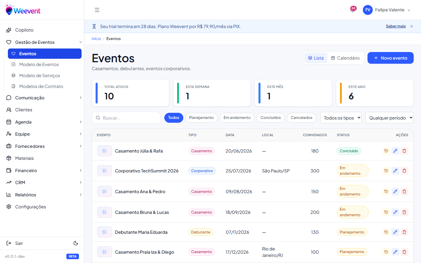Edit Debutante Maria Eduarda
Image resolution: width=421 pixels, height=263 pixels.
tap(395, 232)
